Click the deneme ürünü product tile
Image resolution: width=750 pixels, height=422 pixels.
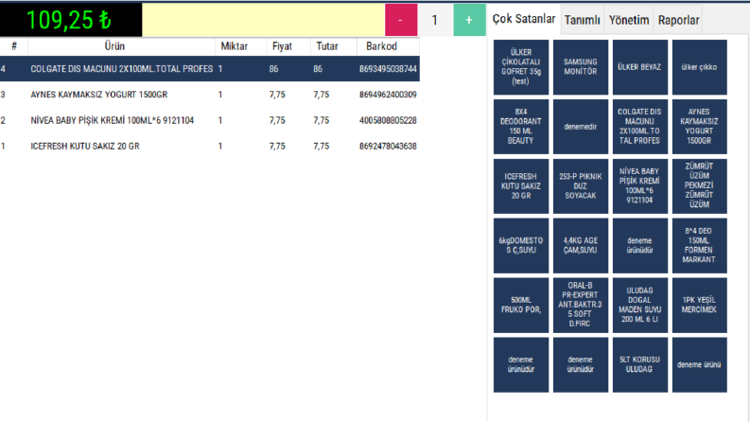coord(699,364)
